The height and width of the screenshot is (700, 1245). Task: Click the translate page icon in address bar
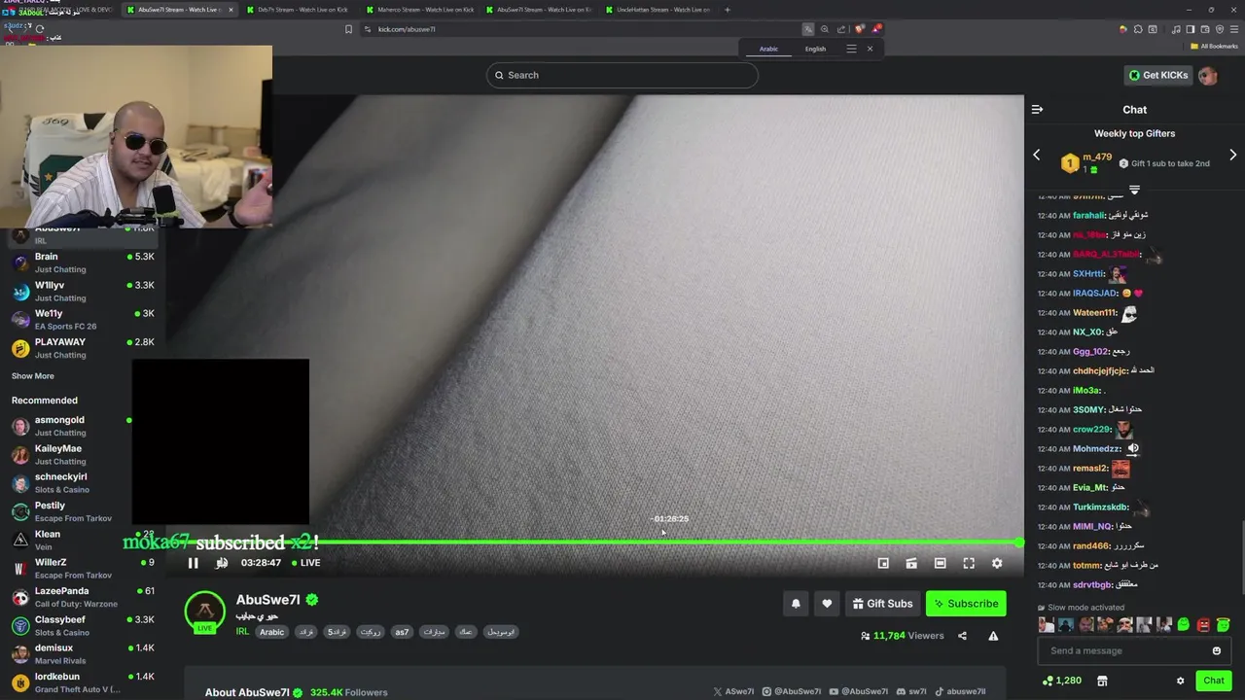(x=807, y=29)
